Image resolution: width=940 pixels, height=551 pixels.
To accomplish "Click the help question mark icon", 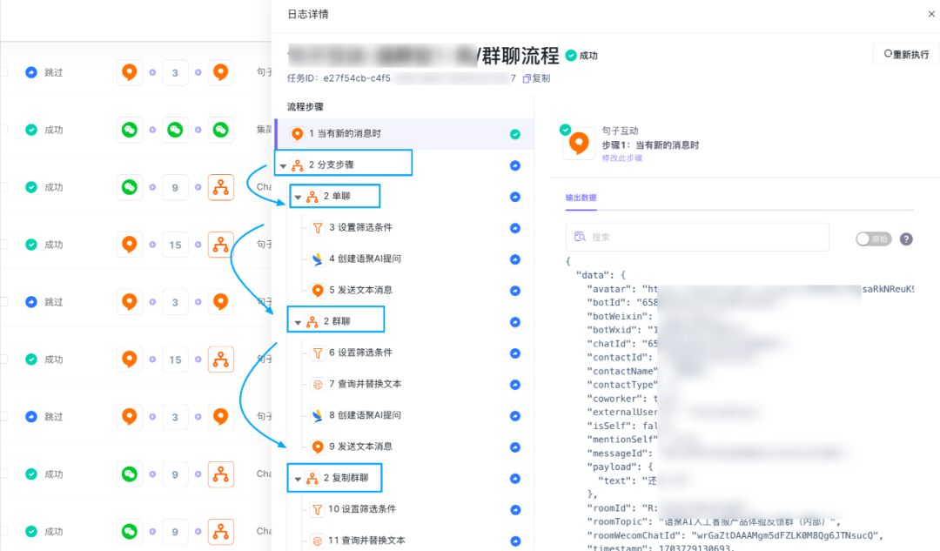I will point(906,239).
